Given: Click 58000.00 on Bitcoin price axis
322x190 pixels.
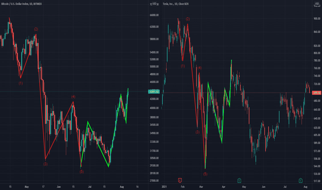Looking at the screenshot, I should 154,39.
